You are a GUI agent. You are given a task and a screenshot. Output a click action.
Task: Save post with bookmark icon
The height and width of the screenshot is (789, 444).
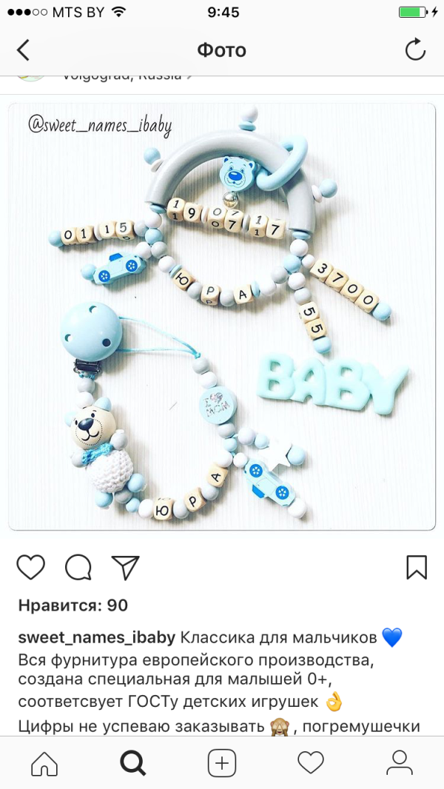417,567
